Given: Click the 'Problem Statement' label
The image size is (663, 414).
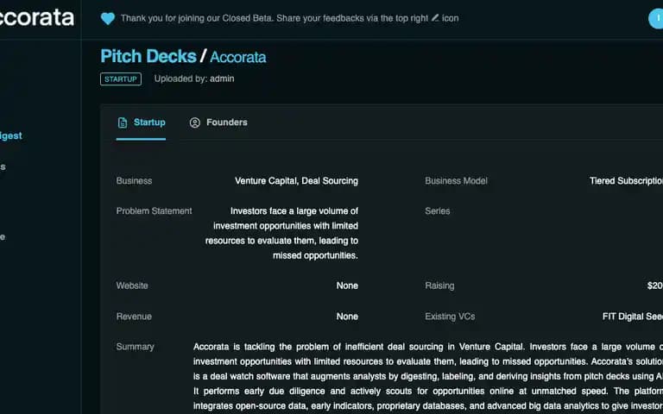Looking at the screenshot, I should (x=154, y=210).
